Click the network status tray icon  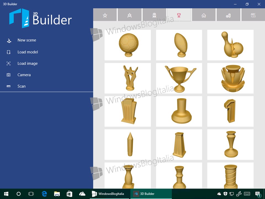coord(232,194)
